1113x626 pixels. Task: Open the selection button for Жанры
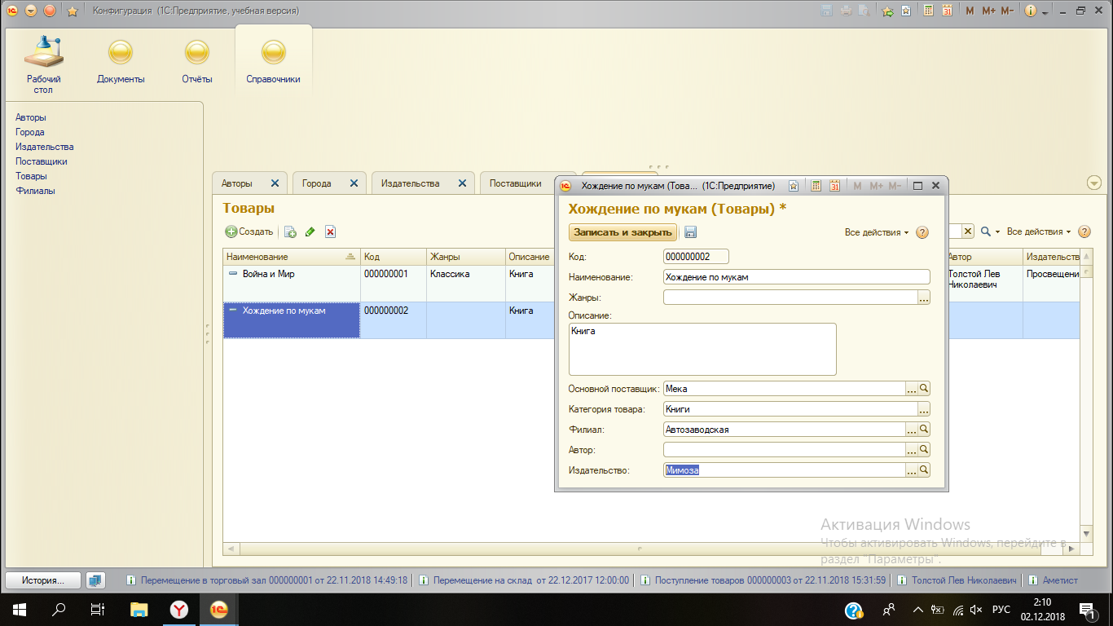tap(924, 298)
